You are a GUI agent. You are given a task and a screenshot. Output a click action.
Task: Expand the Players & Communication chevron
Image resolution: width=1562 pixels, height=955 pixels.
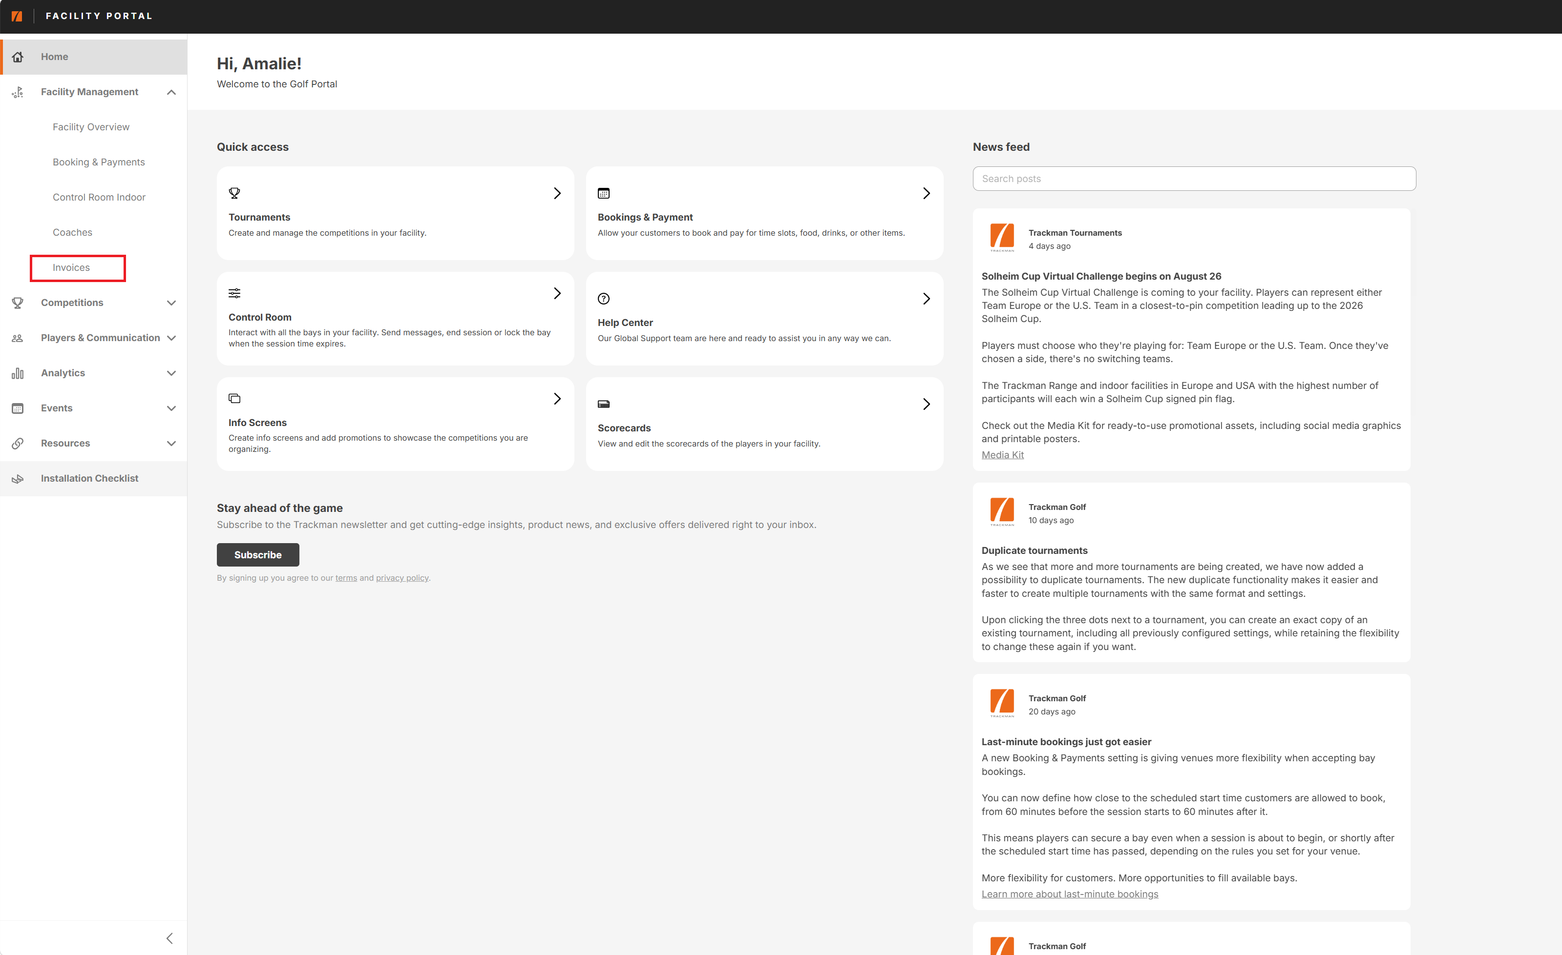point(171,338)
